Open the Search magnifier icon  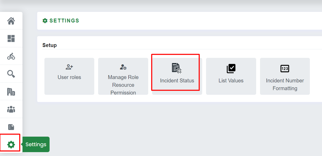11,74
